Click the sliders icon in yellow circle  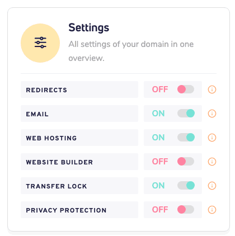pyautogui.click(x=40, y=43)
